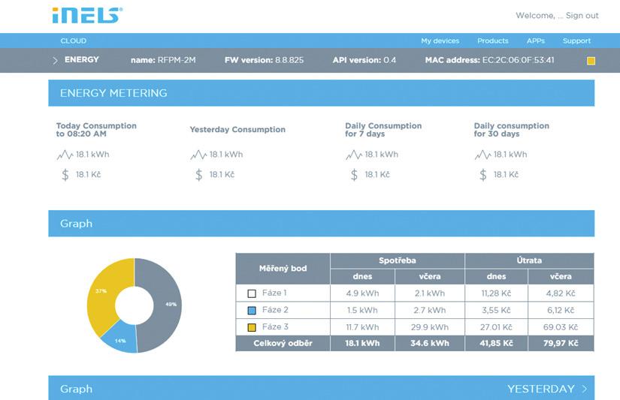Click the iNELS logo
This screenshot has height=400, width=620.
click(x=87, y=15)
